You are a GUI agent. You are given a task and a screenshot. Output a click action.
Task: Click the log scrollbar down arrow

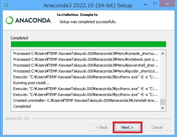[x=162, y=108]
